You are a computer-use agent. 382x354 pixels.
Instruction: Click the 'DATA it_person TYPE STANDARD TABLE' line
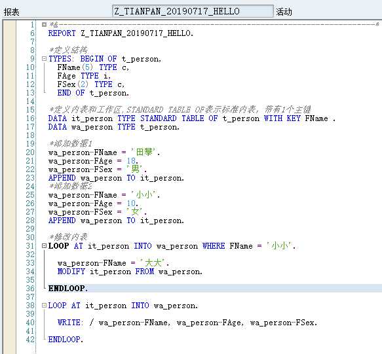(x=192, y=118)
